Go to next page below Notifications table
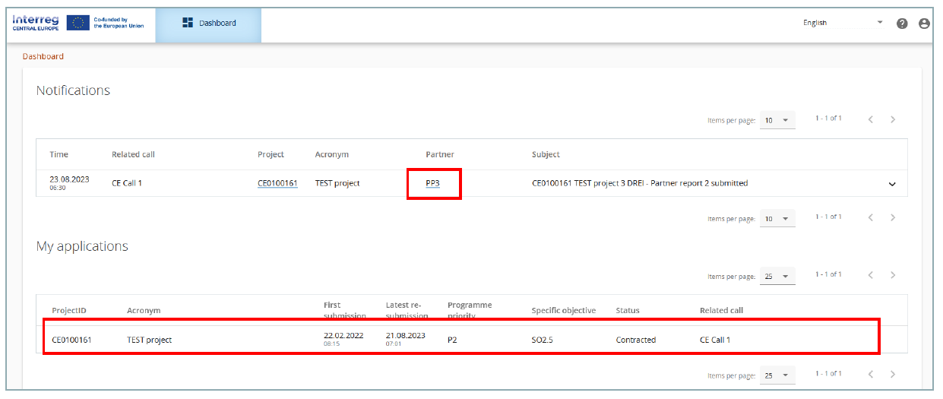 [893, 217]
